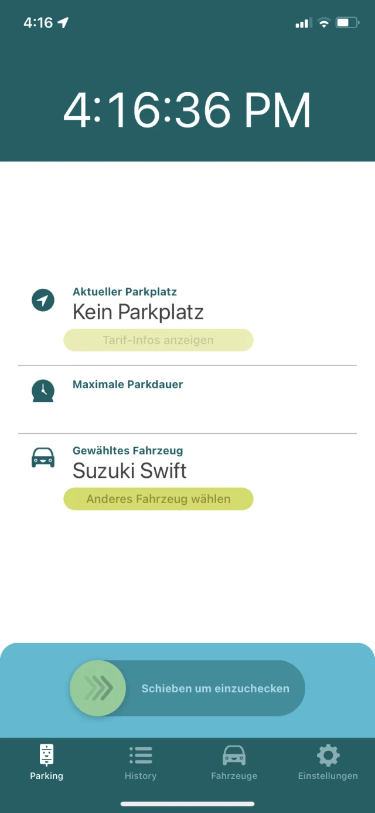Viewport: 375px width, 813px height.
Task: Tap the Maximale Parkdauer label
Action: point(128,384)
